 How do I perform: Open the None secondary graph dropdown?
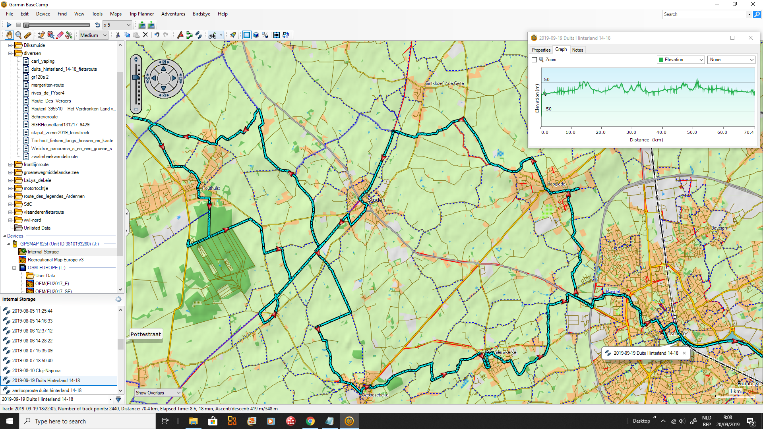coord(731,60)
